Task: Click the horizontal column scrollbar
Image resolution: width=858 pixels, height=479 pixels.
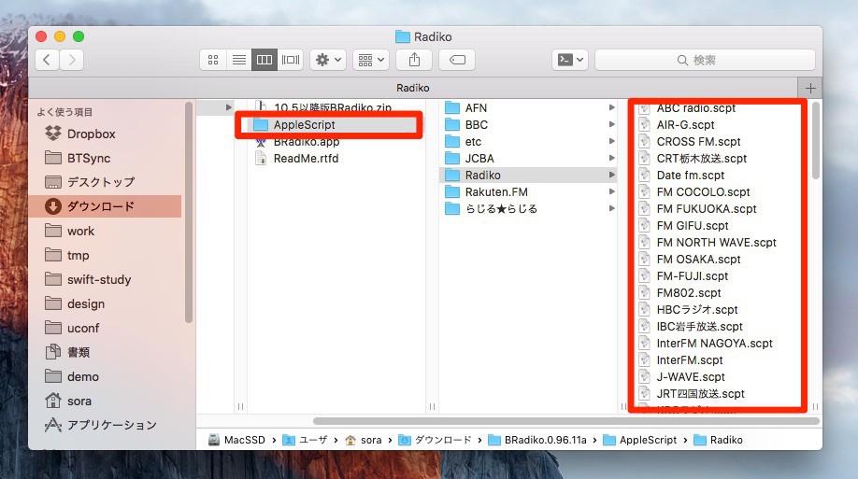Action: [x=566, y=421]
